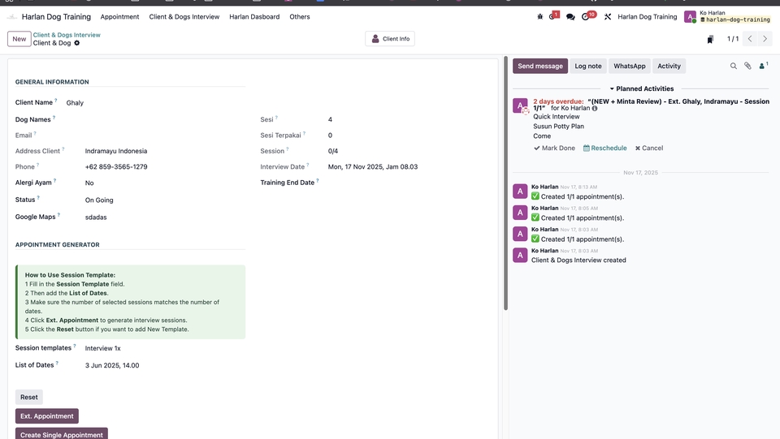Screen dimensions: 780x439
Task: Open the debug bug icon menu
Action: click(x=539, y=17)
